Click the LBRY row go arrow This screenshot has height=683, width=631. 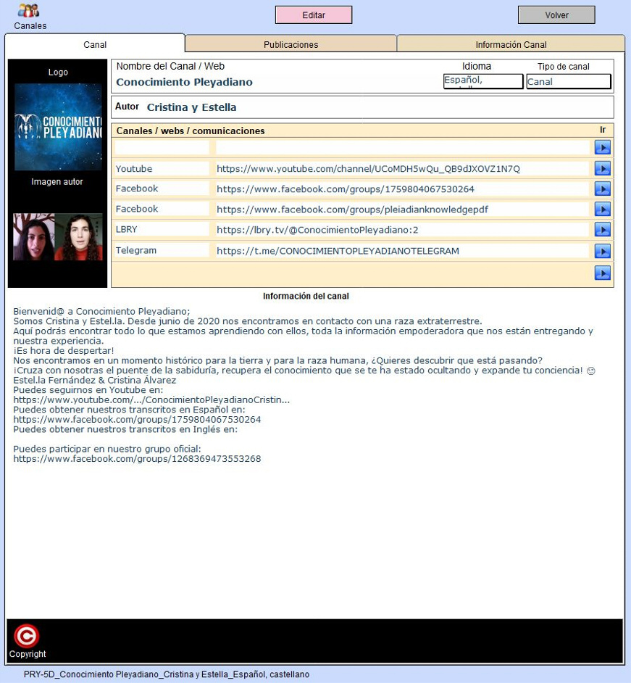coord(602,230)
